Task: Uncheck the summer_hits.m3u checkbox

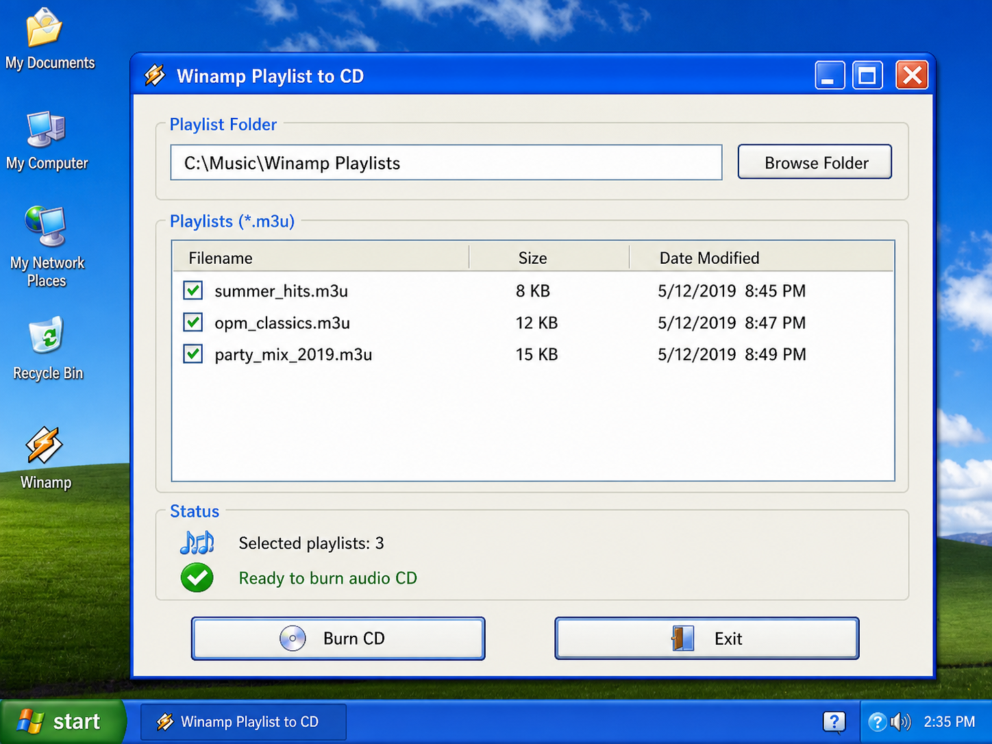Action: (193, 290)
